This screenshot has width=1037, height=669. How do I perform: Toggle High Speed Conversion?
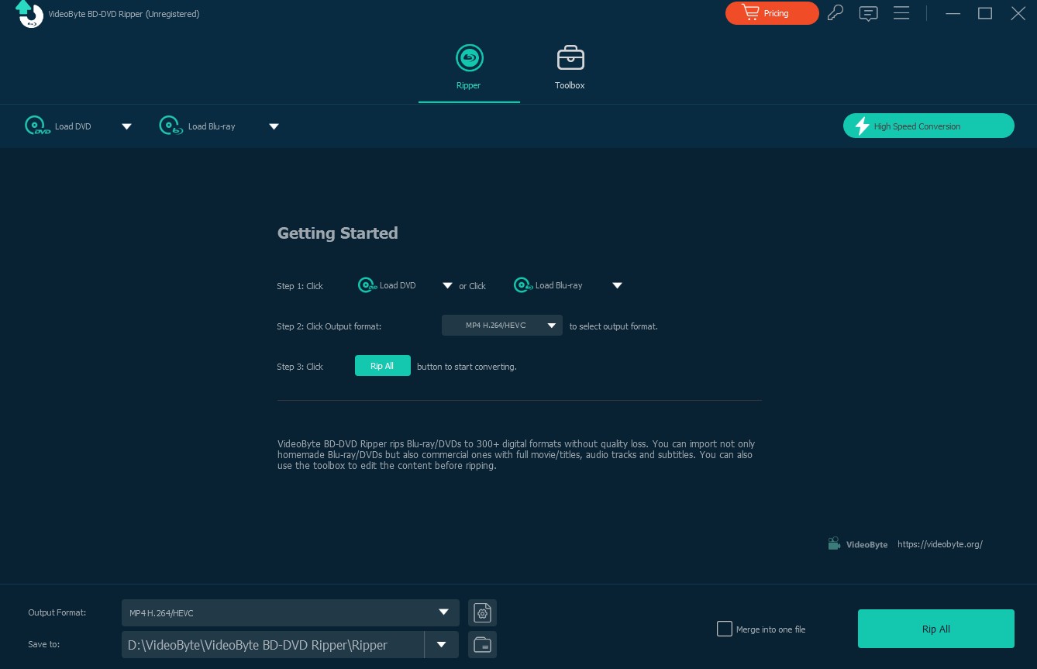pyautogui.click(x=928, y=126)
